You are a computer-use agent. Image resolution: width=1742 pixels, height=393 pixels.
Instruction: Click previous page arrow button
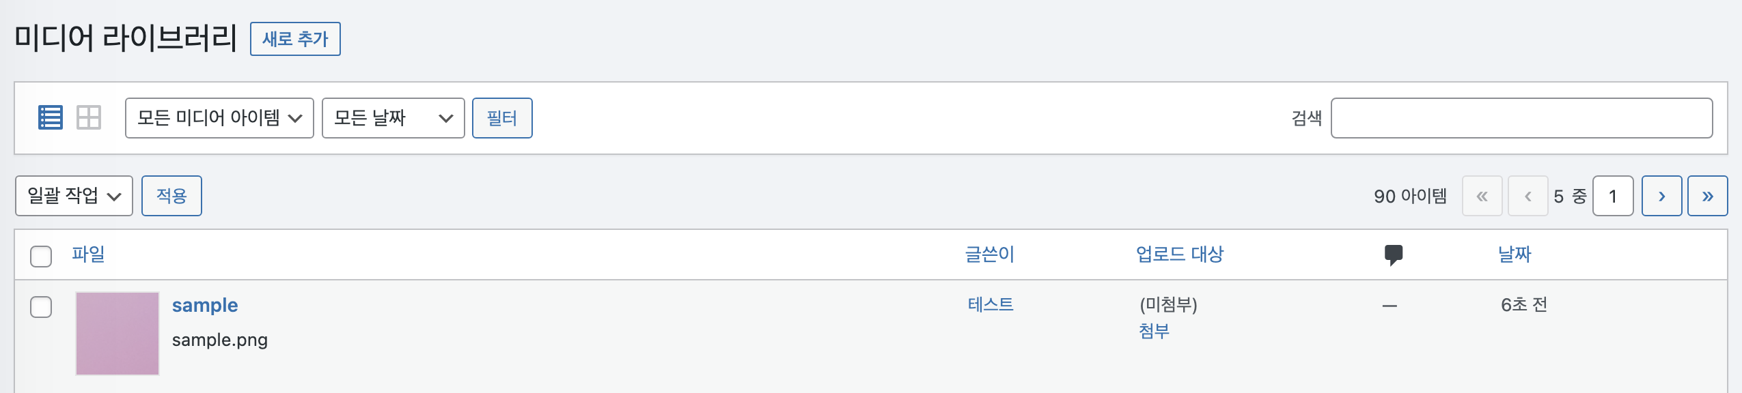(1527, 196)
